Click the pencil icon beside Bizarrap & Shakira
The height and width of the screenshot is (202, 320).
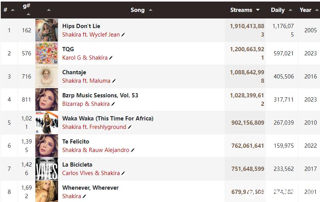point(113,104)
